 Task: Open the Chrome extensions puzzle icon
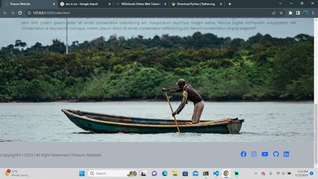(x=290, y=13)
